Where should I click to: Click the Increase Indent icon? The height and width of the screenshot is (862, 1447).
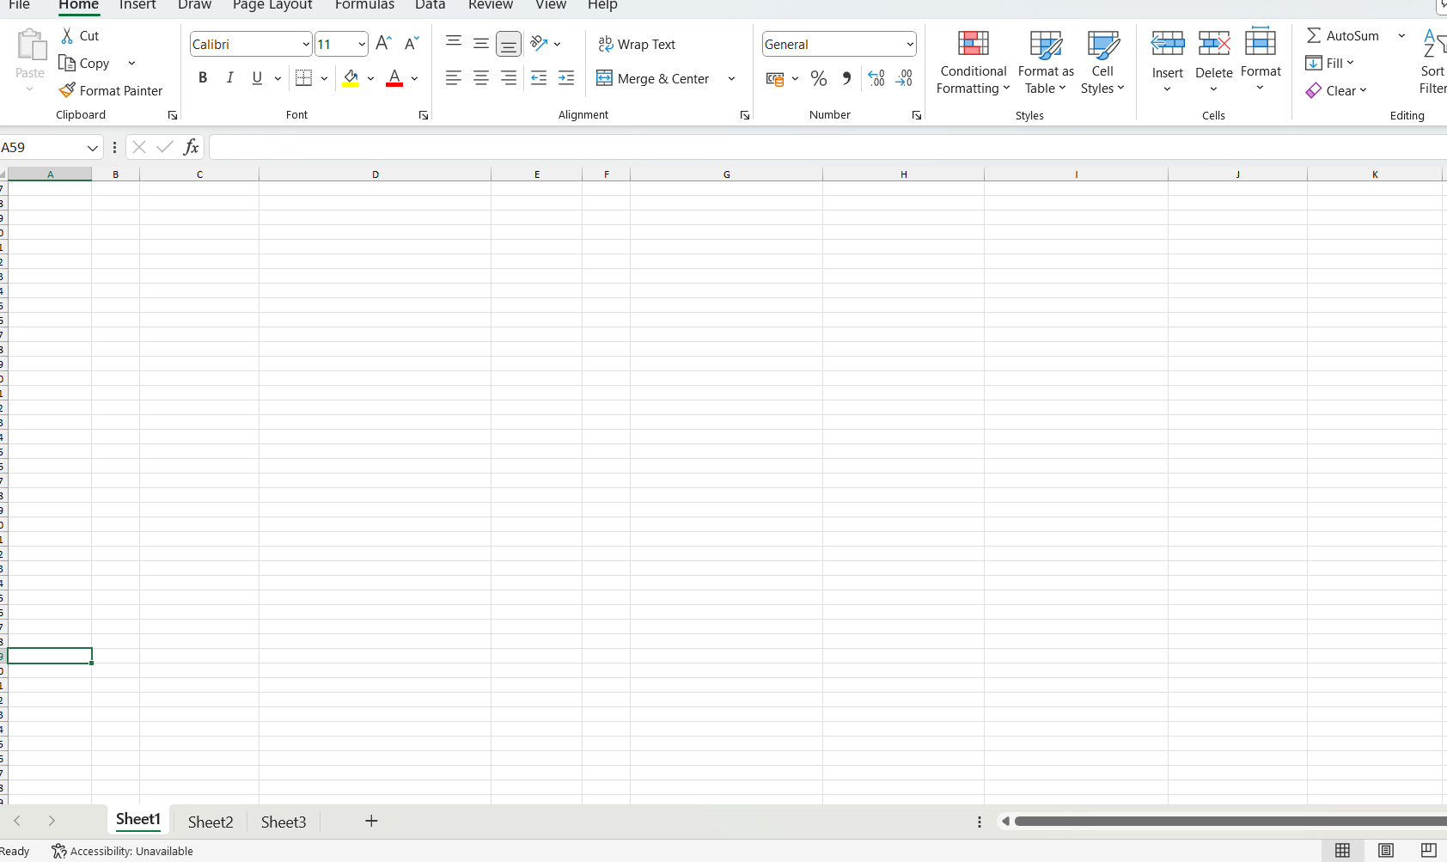coord(566,78)
